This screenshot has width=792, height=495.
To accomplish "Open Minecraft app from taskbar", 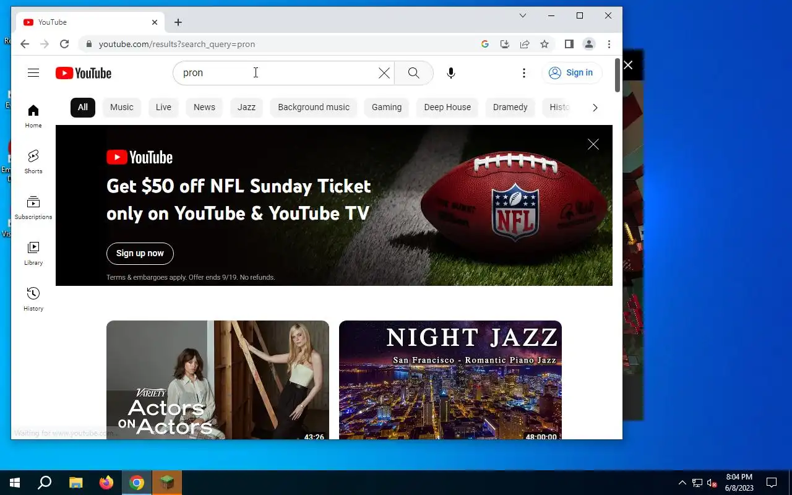I will [x=167, y=483].
